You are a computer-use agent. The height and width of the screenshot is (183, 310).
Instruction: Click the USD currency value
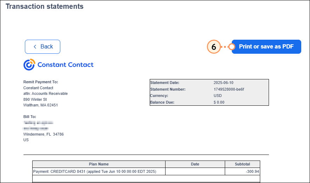pos(218,96)
